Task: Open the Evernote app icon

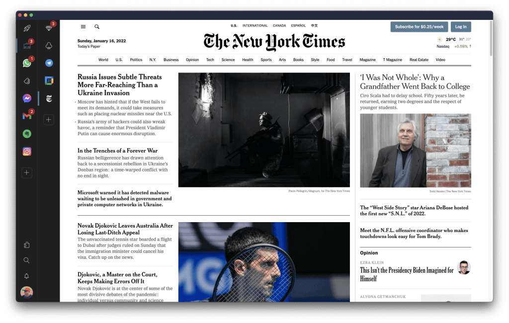Action: coord(27,134)
